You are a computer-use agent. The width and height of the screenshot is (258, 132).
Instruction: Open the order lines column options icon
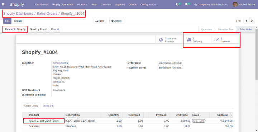(232, 115)
